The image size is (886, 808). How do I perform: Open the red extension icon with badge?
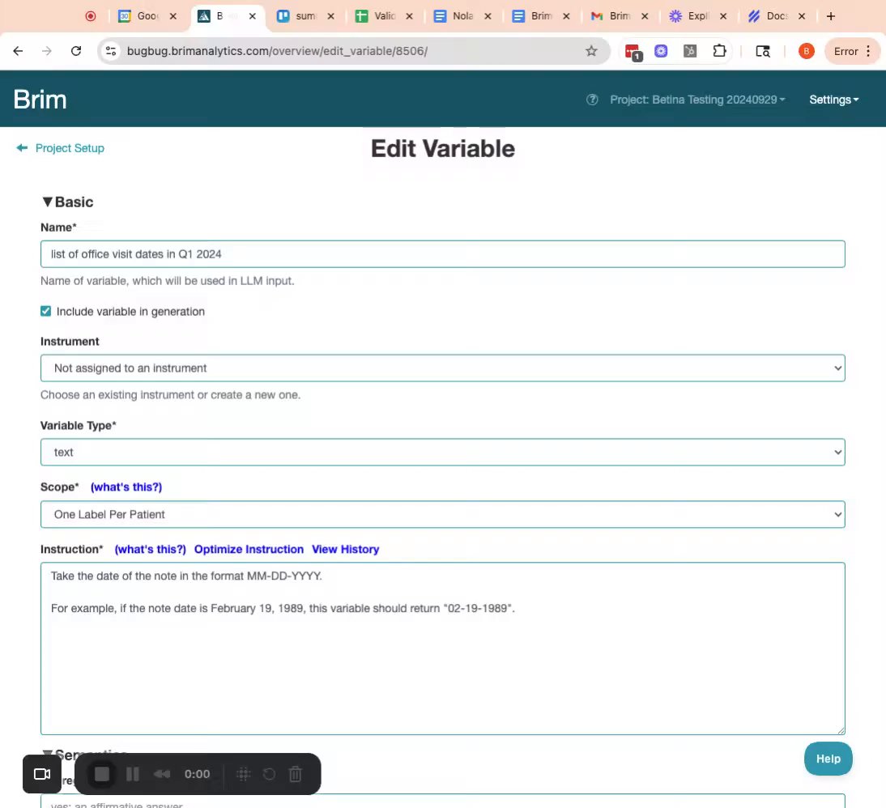pos(633,52)
